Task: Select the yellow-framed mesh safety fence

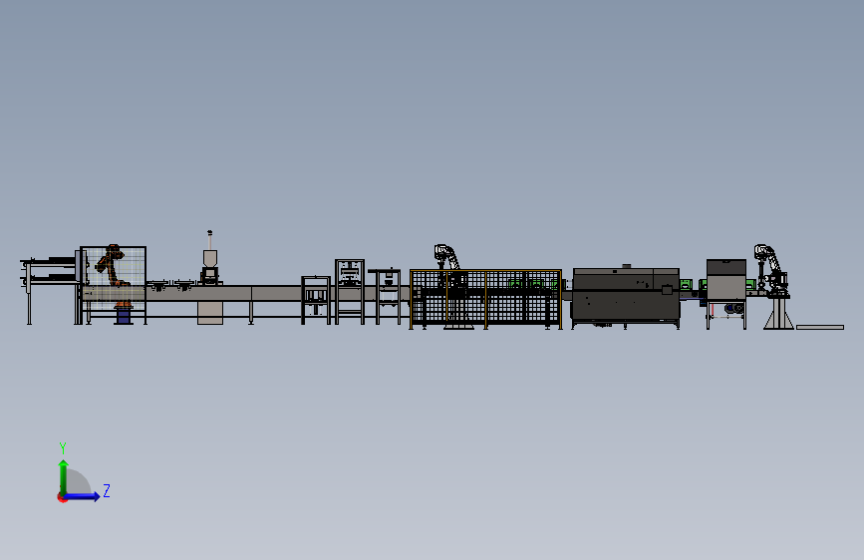Action: 485,298
